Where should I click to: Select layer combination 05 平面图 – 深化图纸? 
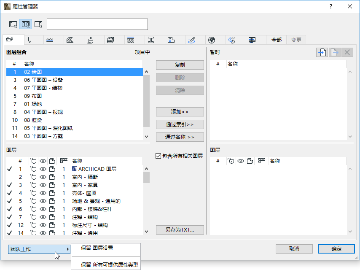tap(75, 128)
